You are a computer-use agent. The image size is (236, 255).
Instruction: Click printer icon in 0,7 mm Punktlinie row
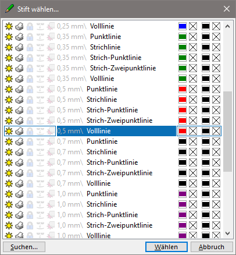pyautogui.click(x=19, y=141)
